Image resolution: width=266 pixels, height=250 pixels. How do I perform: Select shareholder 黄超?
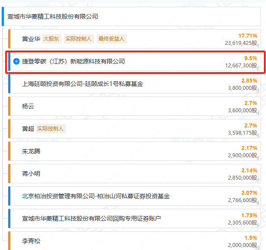(28, 129)
